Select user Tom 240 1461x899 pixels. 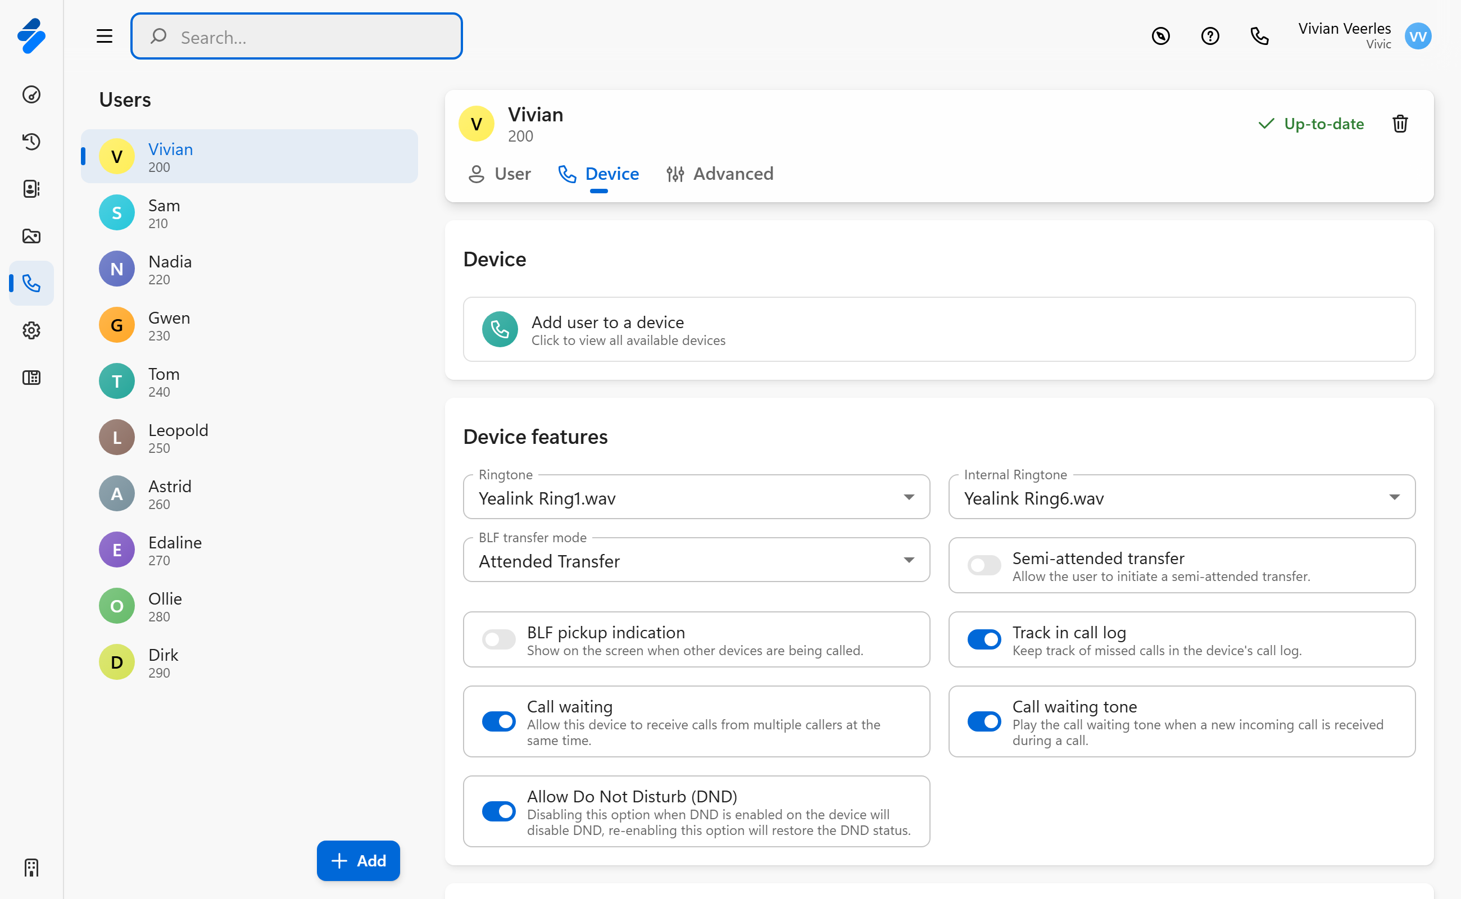click(249, 382)
